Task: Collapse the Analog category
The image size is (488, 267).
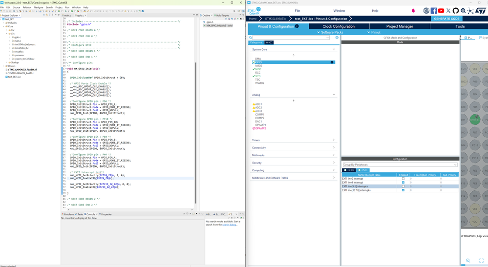Action: tap(334, 95)
